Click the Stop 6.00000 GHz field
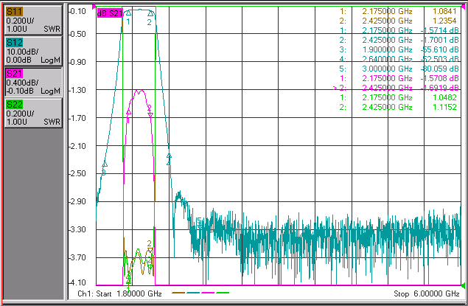The image size is (468, 306). point(427,293)
